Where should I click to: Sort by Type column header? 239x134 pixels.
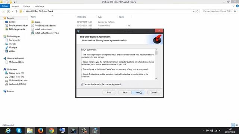(100, 17)
